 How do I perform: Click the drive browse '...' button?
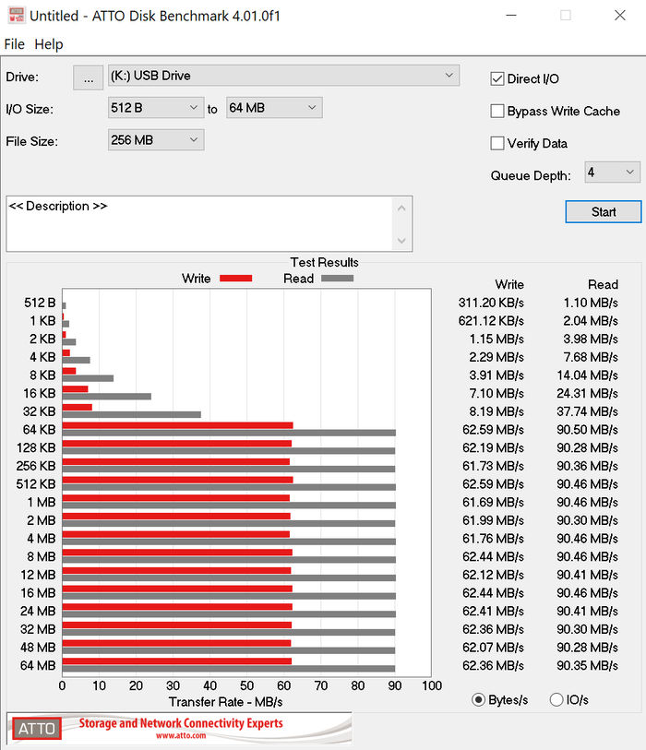coord(88,77)
